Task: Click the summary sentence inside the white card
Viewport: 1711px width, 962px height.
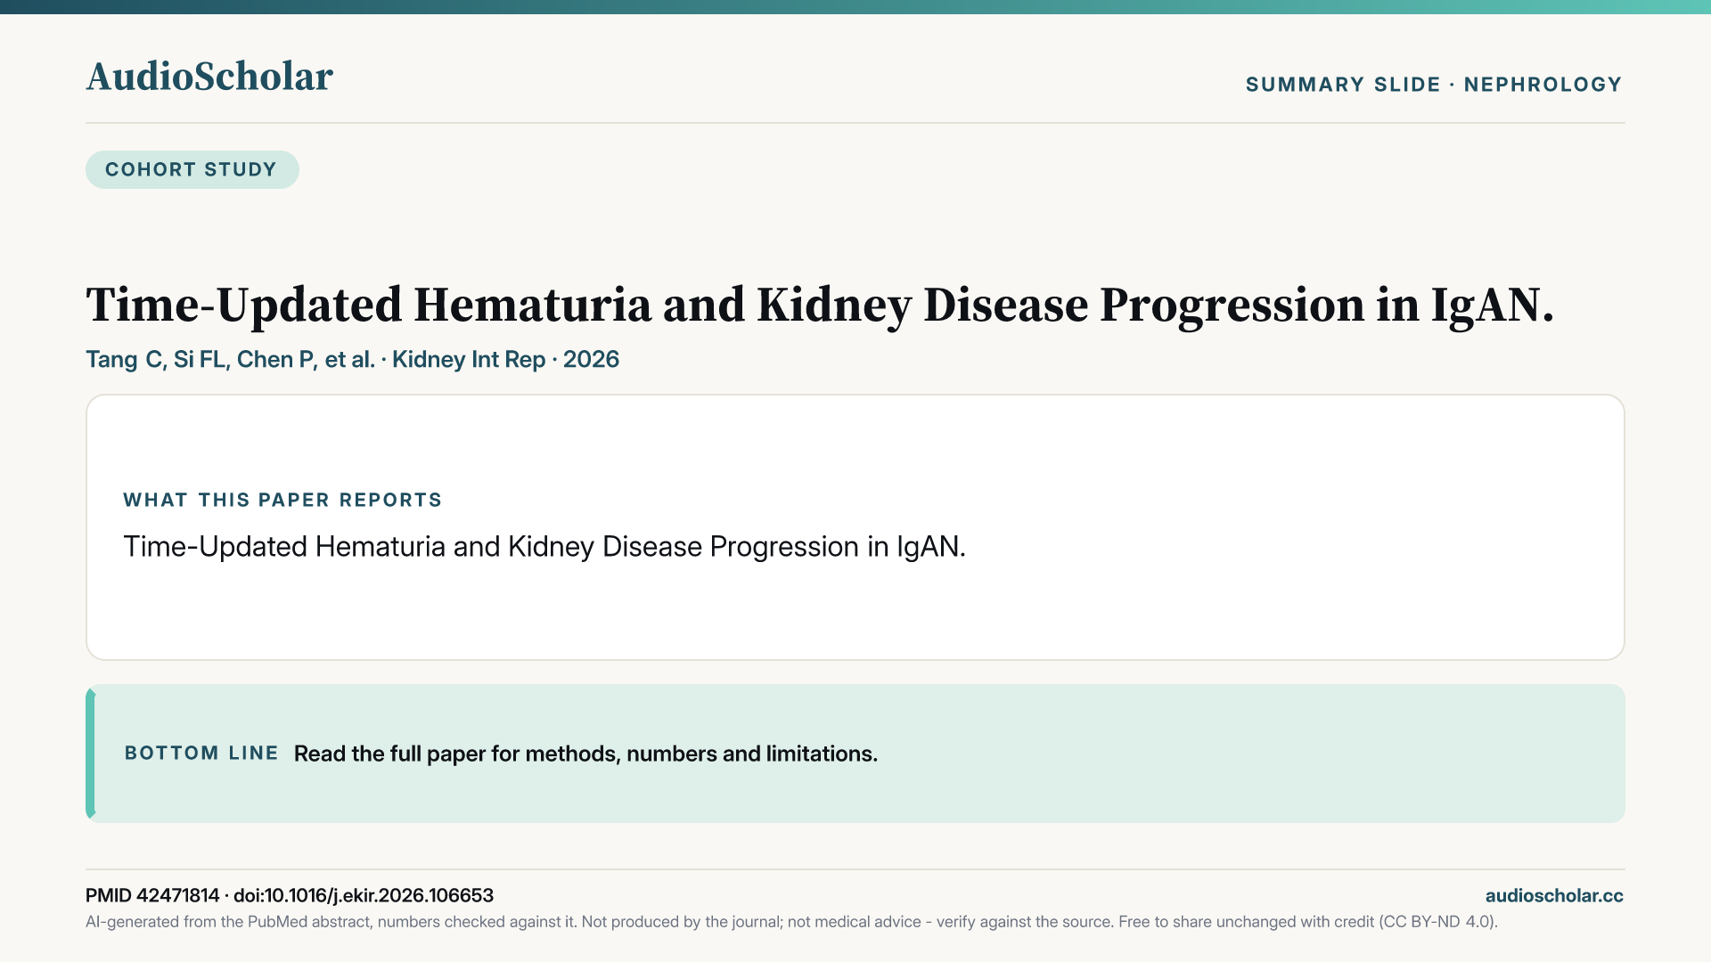Action: (x=544, y=546)
